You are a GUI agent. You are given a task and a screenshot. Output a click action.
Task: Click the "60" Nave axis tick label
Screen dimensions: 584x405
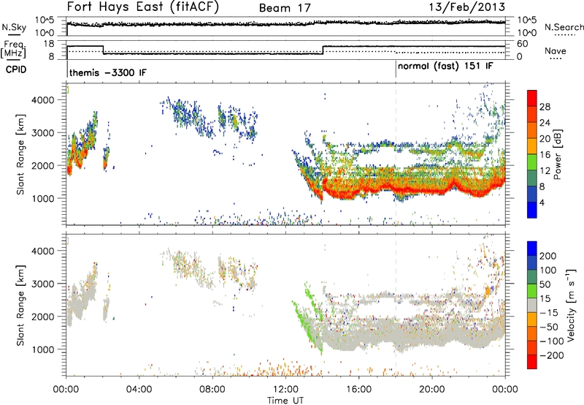tap(523, 44)
